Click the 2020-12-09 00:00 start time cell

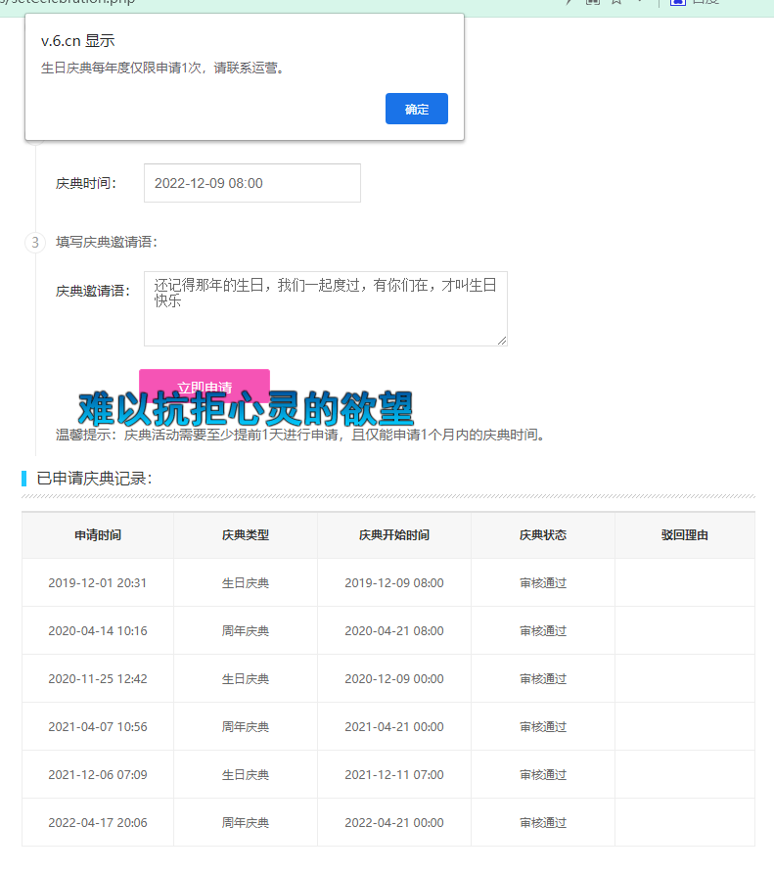click(394, 678)
